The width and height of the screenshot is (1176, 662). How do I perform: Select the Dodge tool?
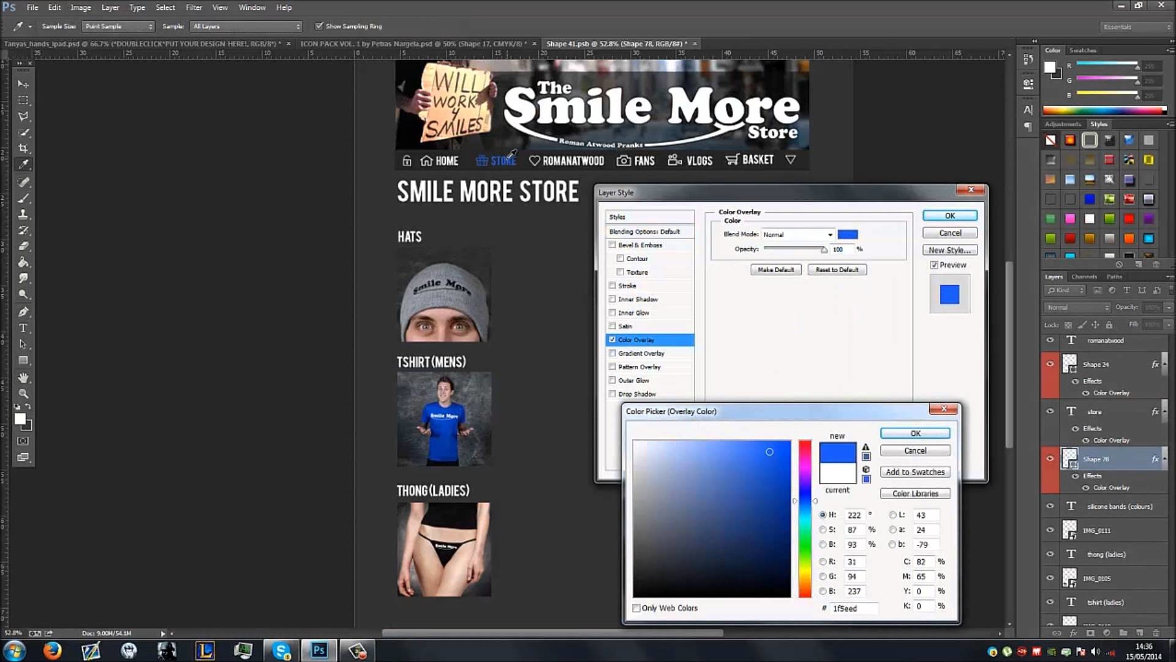point(23,294)
